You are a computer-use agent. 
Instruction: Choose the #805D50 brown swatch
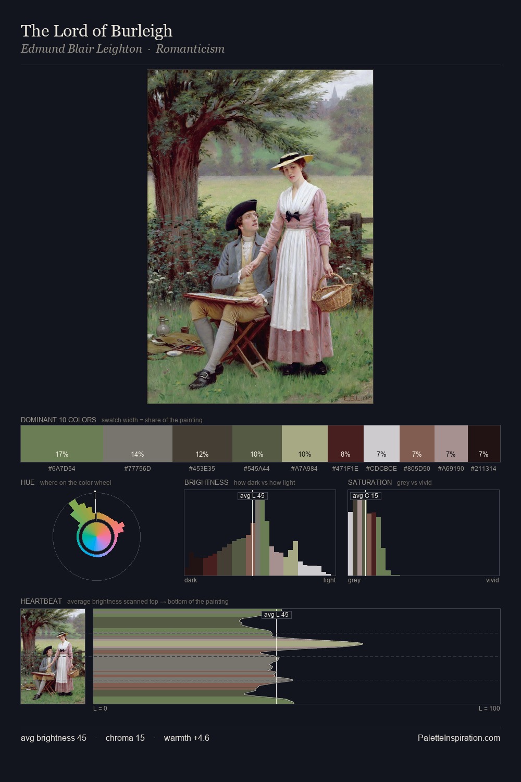(x=417, y=444)
